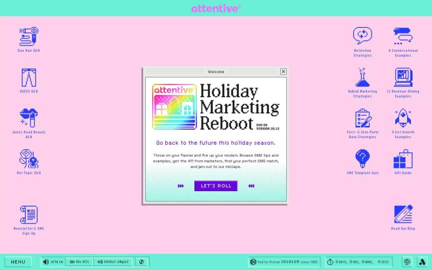This screenshot has height=270, width=432.
Task: Open the SMS Template Quiz lightbulb icon
Action: tap(362, 159)
